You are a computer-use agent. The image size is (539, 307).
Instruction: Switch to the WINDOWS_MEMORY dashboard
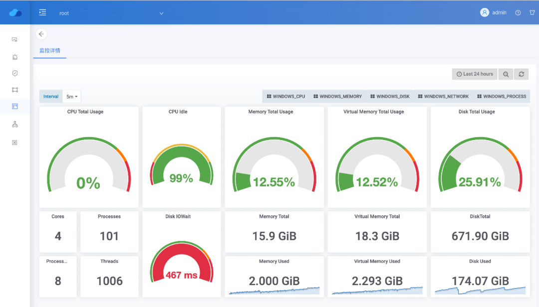(x=338, y=97)
